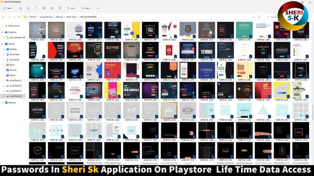Select the TENNIS banner thumbnail
Image resolution: width=314 pixels, height=176 pixels.
coord(207,50)
